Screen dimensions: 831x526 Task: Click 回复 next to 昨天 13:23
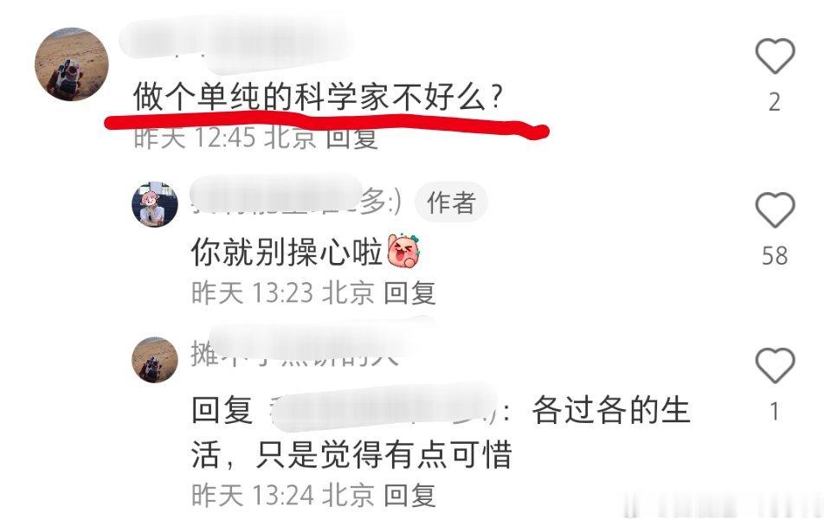pyautogui.click(x=409, y=292)
